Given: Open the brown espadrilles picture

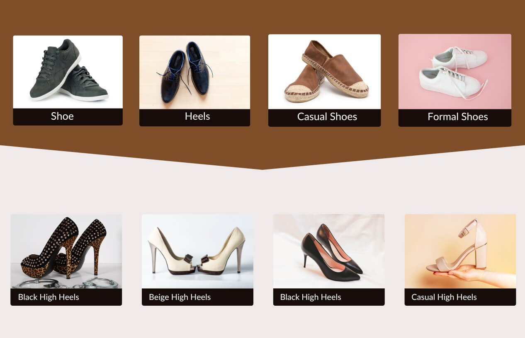Looking at the screenshot, I should [x=324, y=71].
